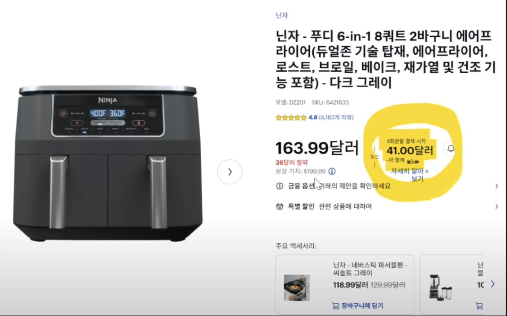Open the 4,163개 리뷰 reviews link
The width and height of the screenshot is (507, 316).
pos(336,117)
